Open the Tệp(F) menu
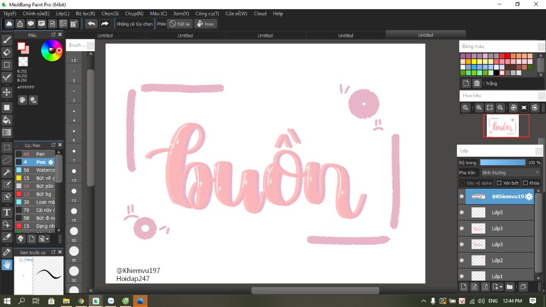 pos(10,13)
